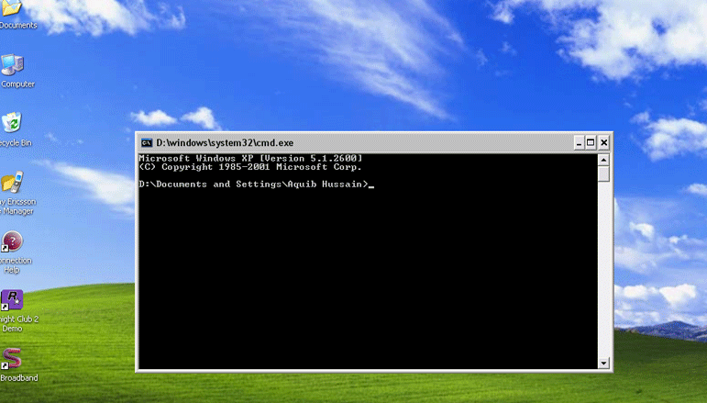This screenshot has width=707, height=403.
Task: Select the 'Computer' icon label text
Action: tap(17, 84)
